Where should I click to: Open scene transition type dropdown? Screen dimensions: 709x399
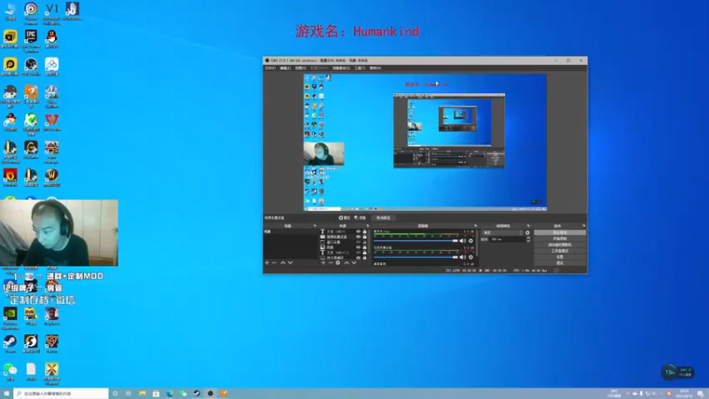click(x=502, y=232)
